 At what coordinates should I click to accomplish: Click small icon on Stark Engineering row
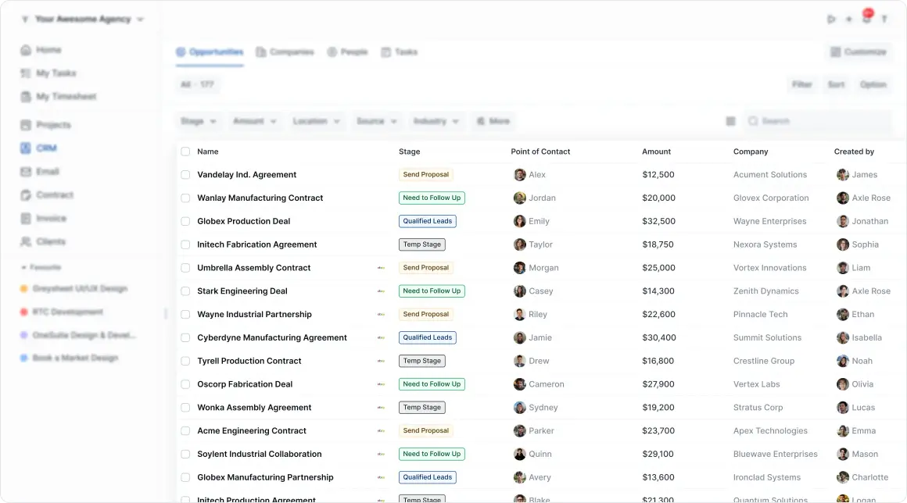pos(382,291)
